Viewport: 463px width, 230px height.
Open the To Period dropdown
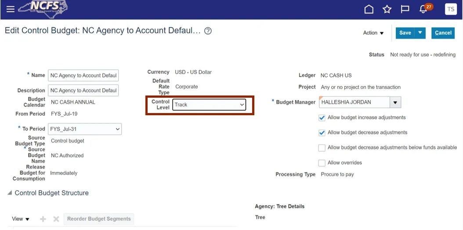(85, 129)
